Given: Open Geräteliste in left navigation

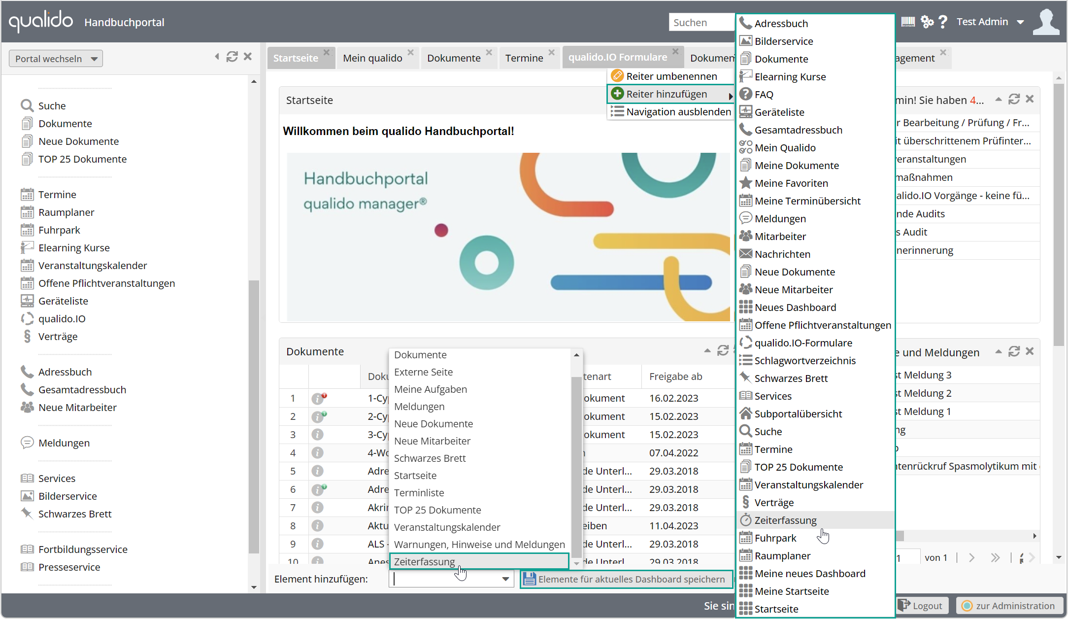Looking at the screenshot, I should coord(63,301).
